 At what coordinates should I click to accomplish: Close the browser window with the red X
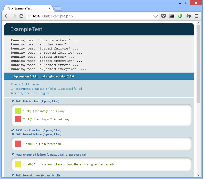(x=196, y=3)
